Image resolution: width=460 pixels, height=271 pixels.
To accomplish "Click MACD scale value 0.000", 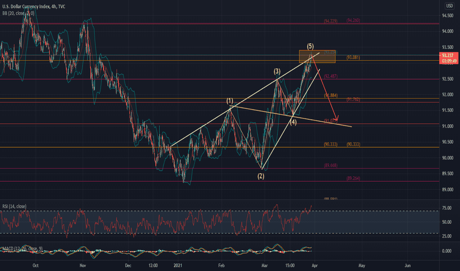I will click(x=447, y=251).
